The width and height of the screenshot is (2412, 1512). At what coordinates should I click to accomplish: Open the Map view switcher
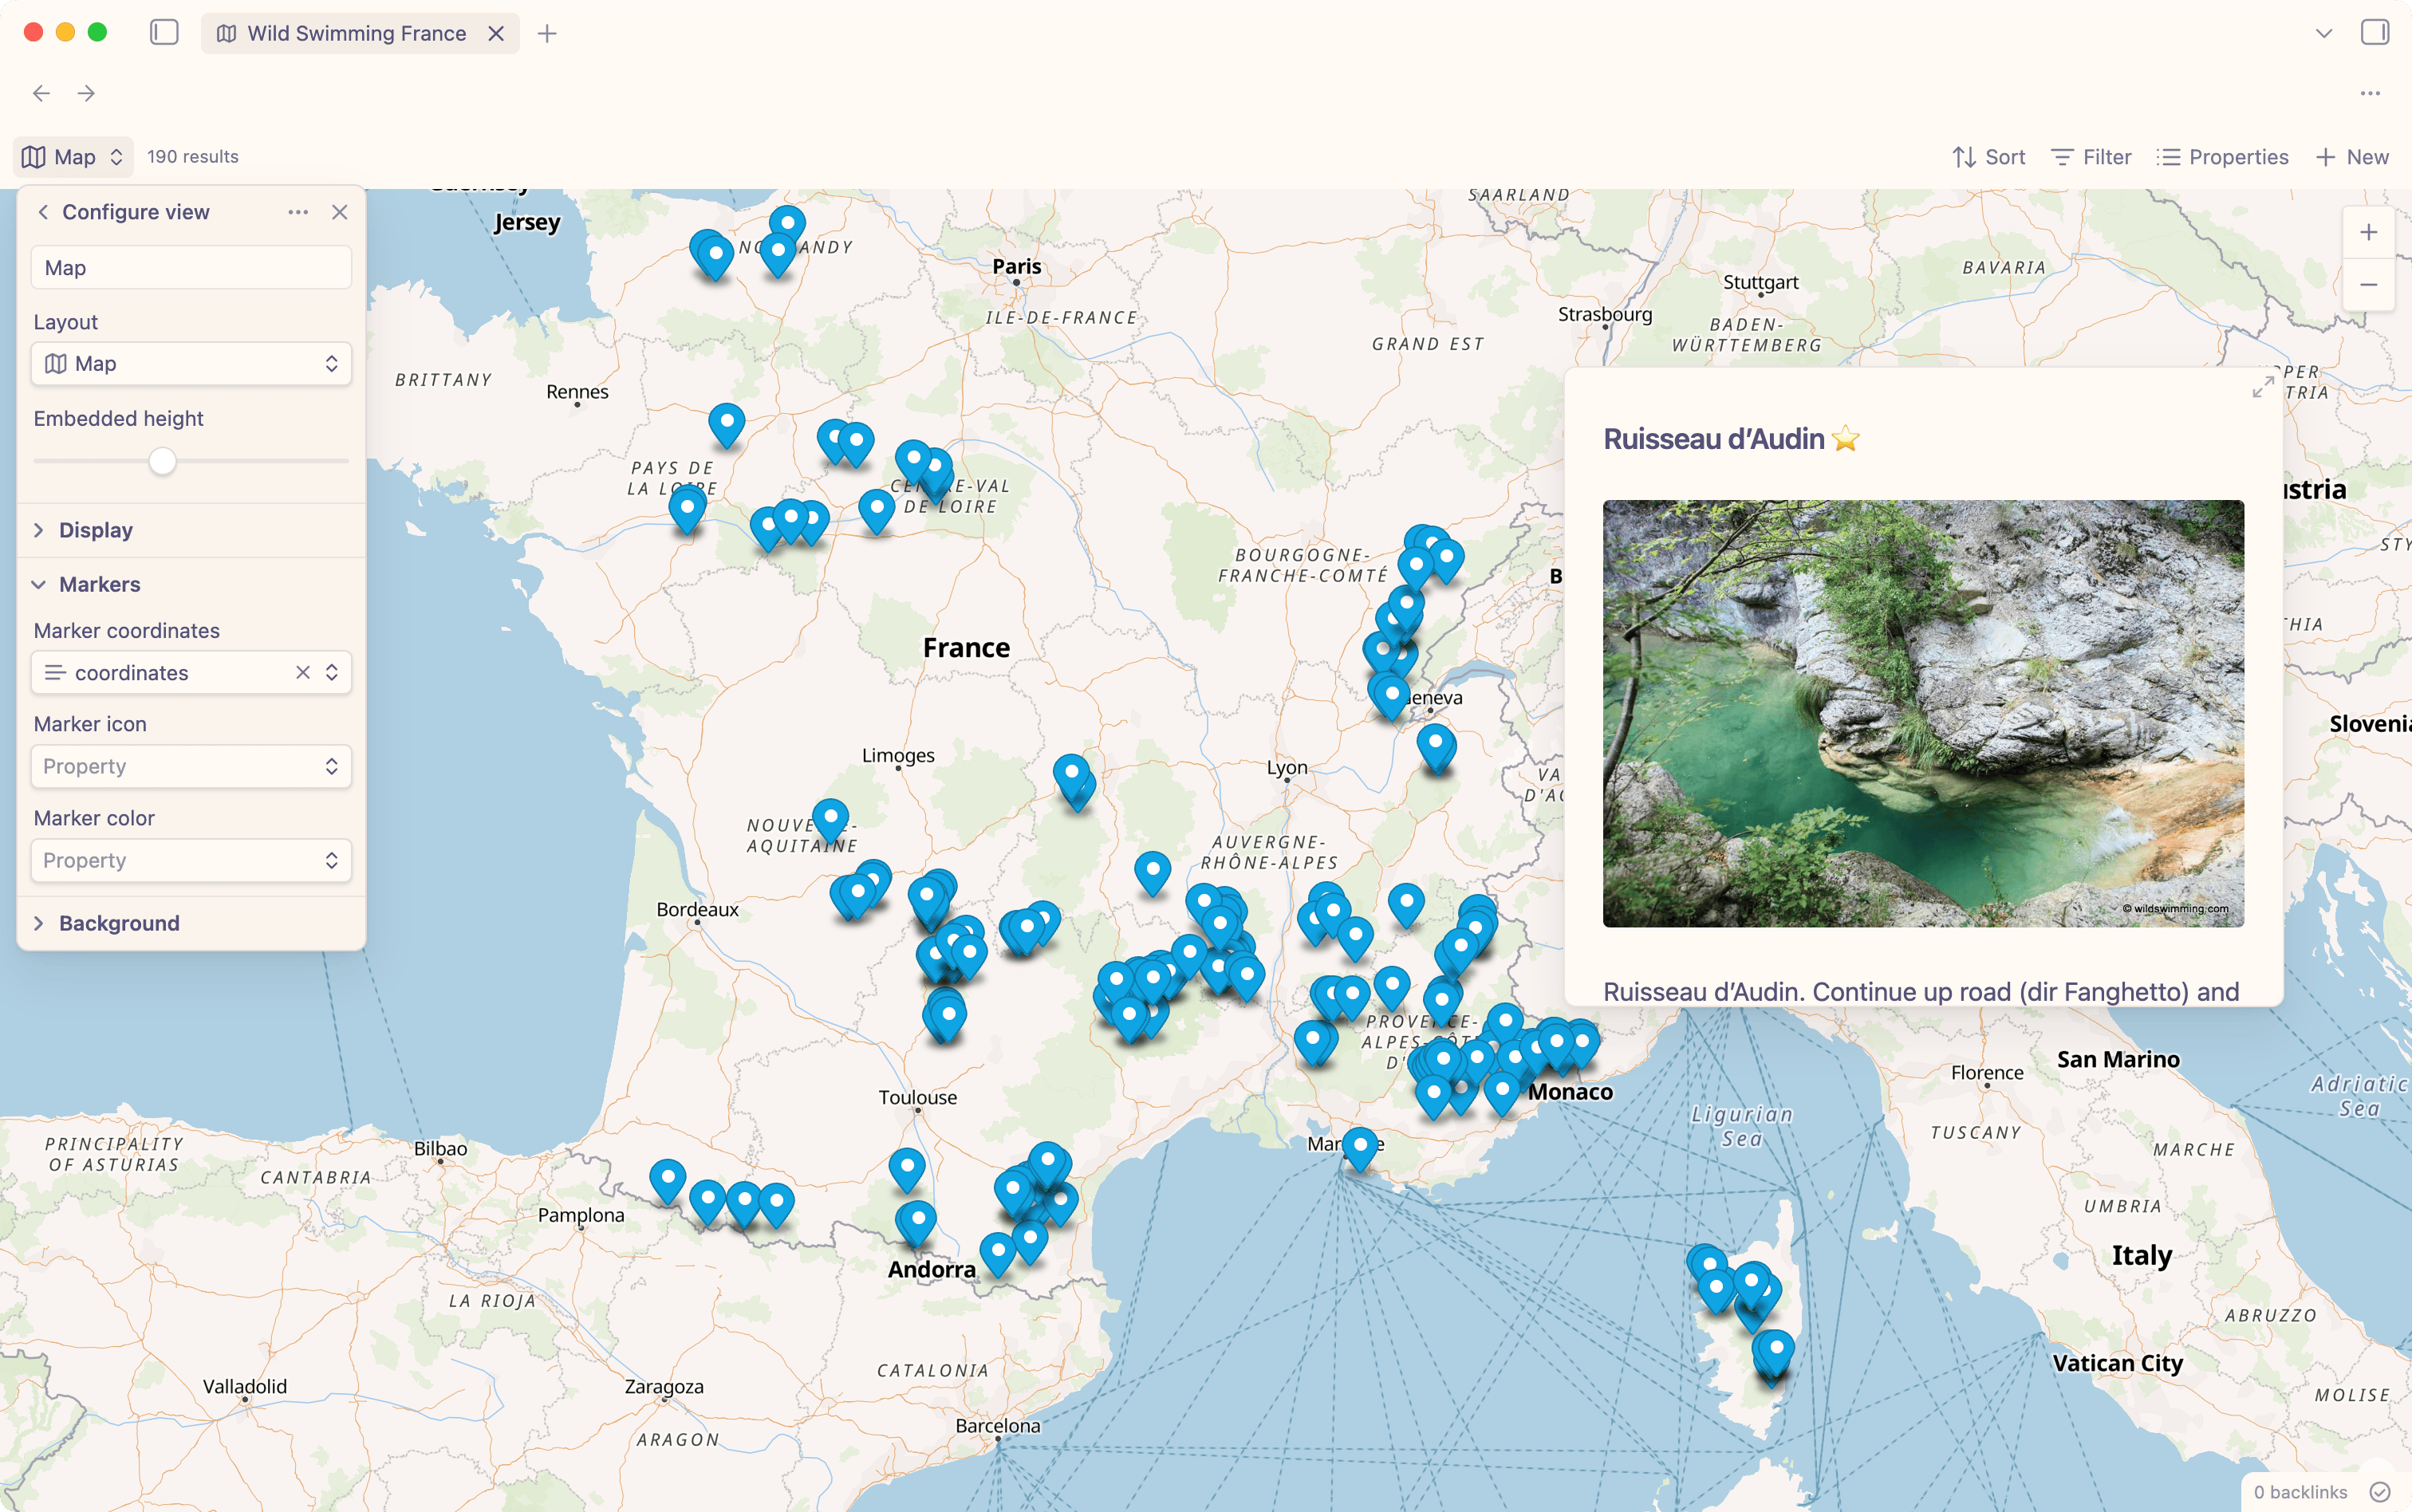74,157
